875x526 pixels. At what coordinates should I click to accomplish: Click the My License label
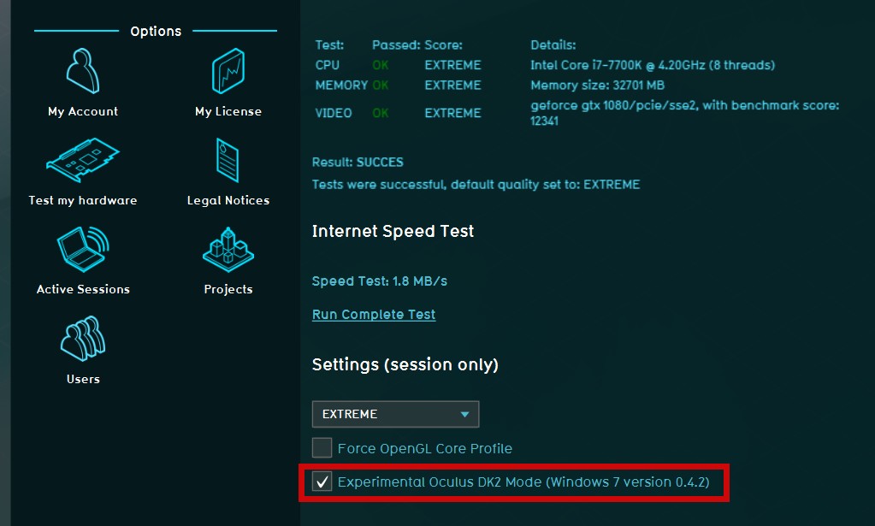(x=228, y=111)
